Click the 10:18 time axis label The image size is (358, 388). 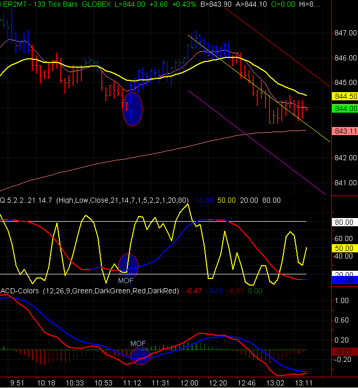[x=46, y=383]
